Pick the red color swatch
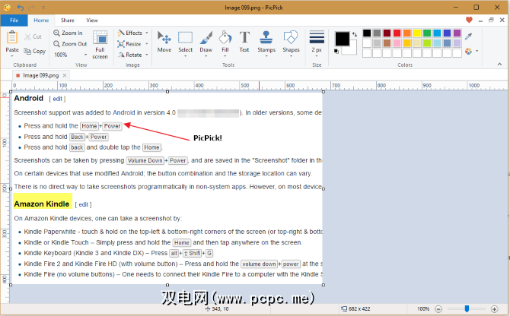Viewport: 510px width, 316px height. (x=397, y=33)
